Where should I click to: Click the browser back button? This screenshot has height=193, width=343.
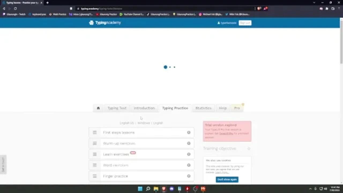(x=4, y=9)
